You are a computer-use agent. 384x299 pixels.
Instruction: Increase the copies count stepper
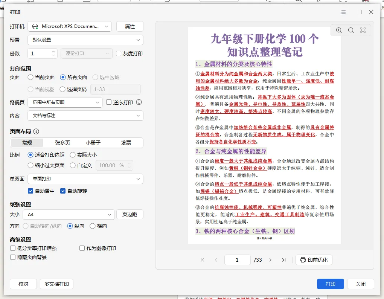coord(53,52)
